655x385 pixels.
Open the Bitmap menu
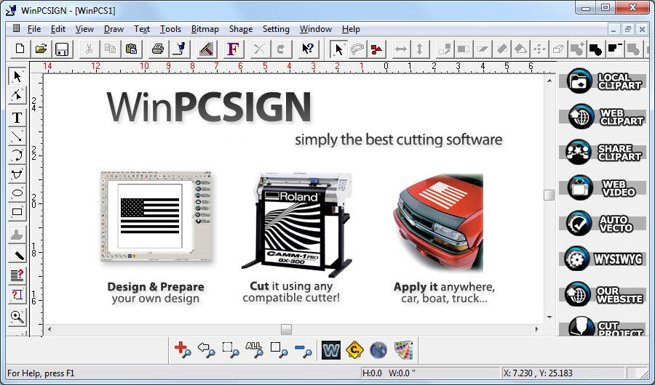(x=205, y=29)
